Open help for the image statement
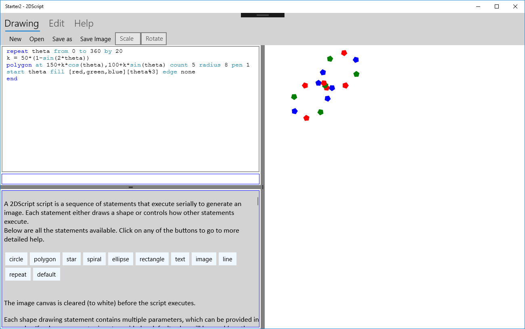This screenshot has width=525, height=329. 204,259
